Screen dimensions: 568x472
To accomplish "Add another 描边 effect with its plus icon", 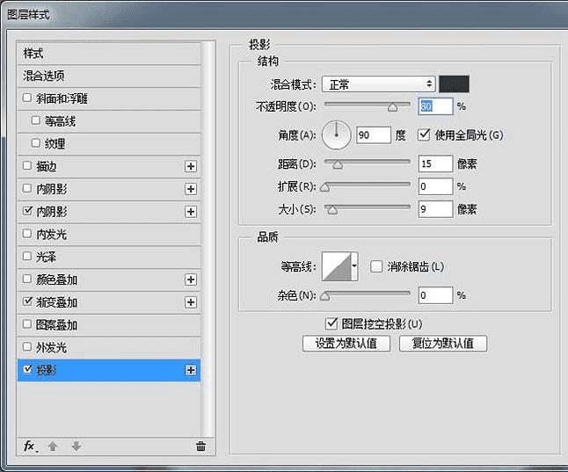I will pos(191,166).
